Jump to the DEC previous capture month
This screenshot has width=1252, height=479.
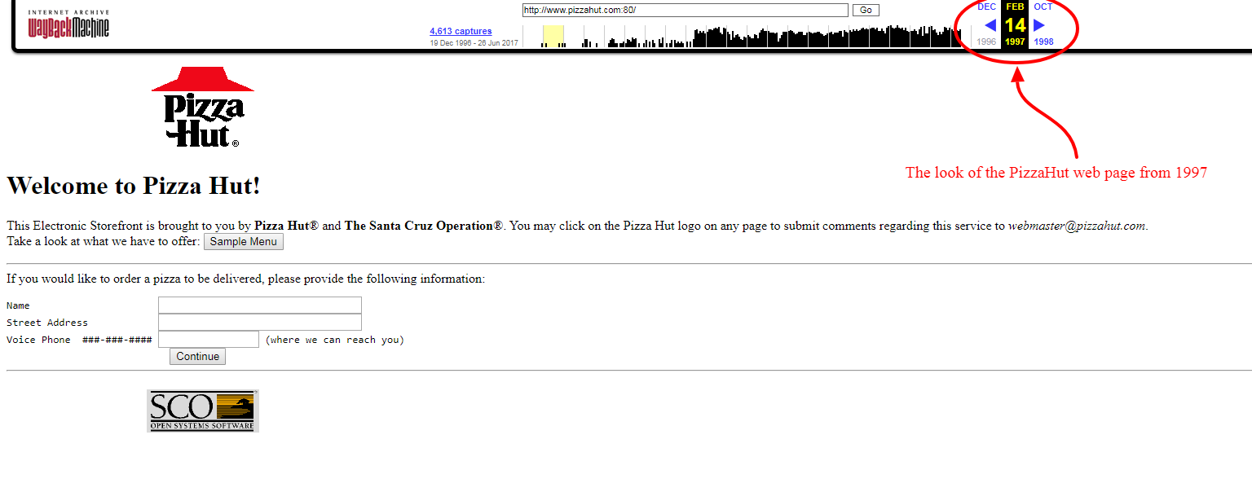(x=986, y=7)
